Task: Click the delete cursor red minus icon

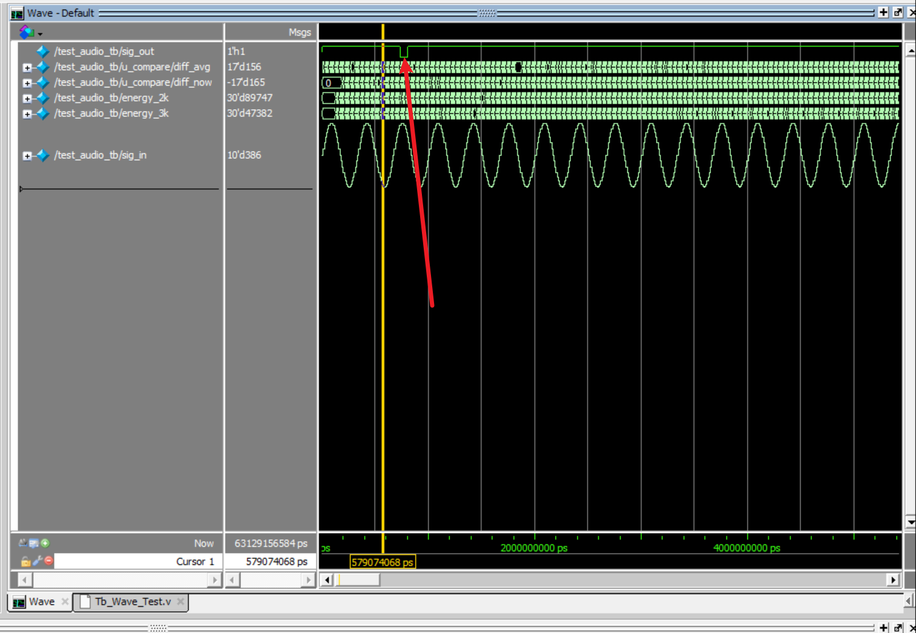Action: coord(48,561)
